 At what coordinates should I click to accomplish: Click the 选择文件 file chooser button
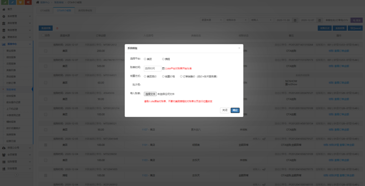(150, 94)
